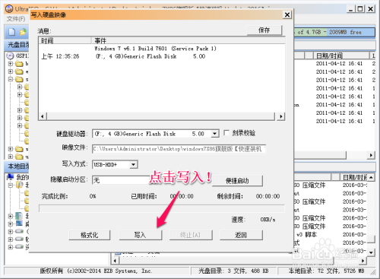Click the completion progress bar
Screen dimensions: 380x279
(162, 208)
